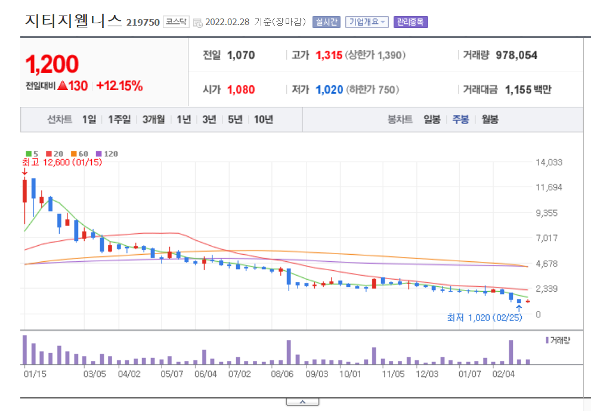591x411 pixels.
Task: Click the 08/06 date label on the axis
Action: click(x=282, y=374)
